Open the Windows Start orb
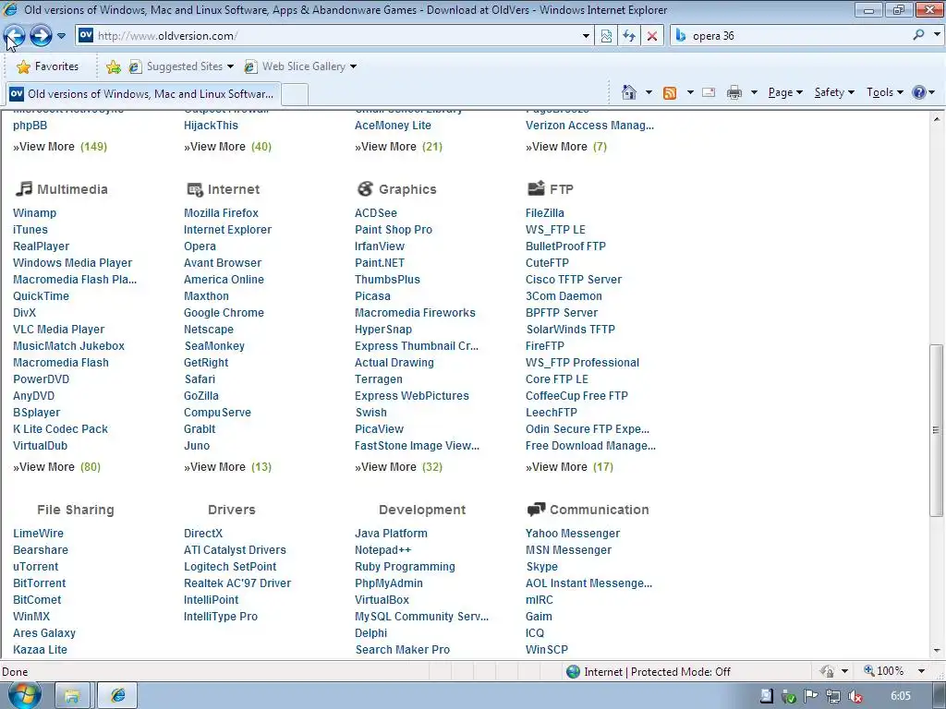The width and height of the screenshot is (946, 709). point(23,695)
